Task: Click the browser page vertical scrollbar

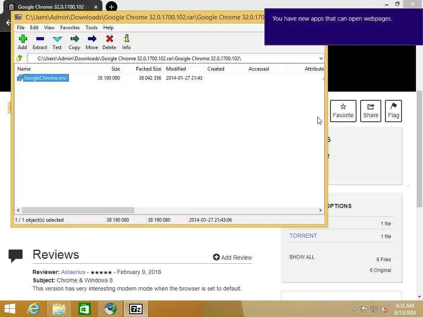Action: click(x=419, y=149)
